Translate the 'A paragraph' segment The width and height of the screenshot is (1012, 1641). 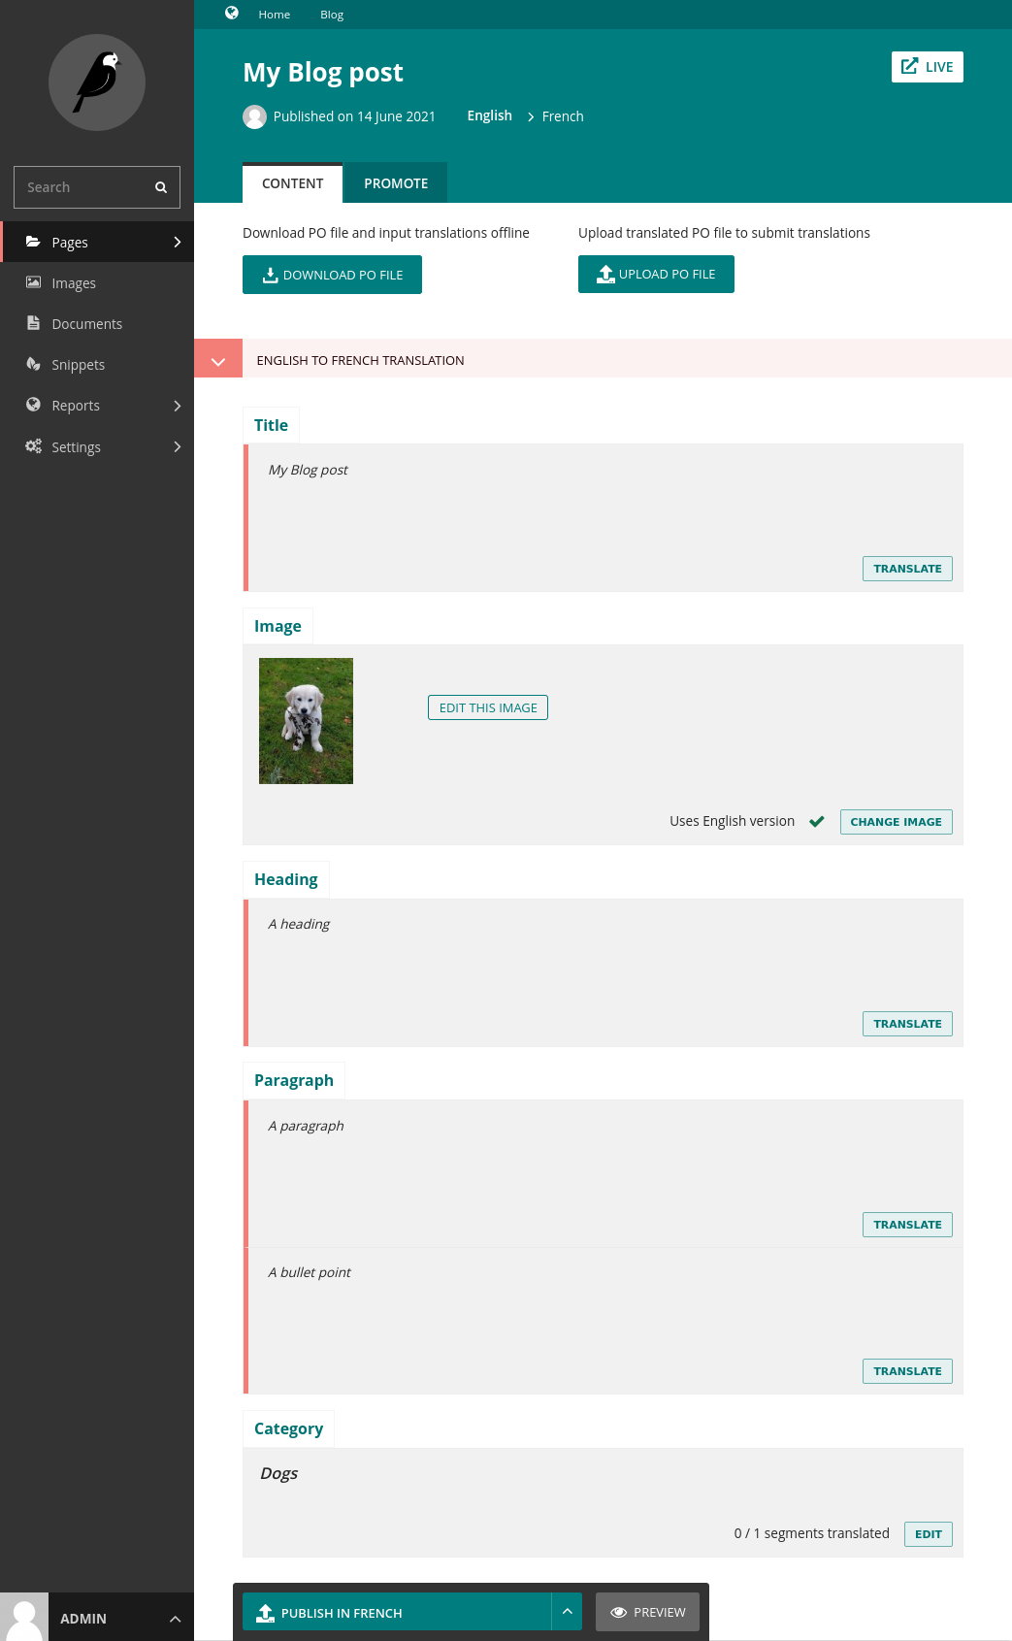pos(907,1225)
